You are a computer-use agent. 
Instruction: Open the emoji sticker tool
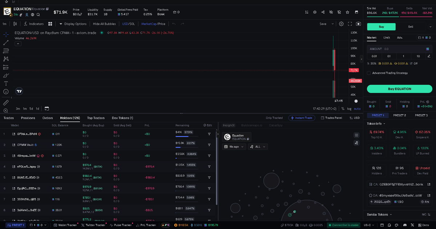click(6, 91)
